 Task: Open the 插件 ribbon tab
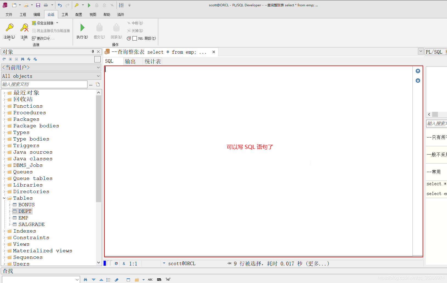pyautogui.click(x=121, y=15)
